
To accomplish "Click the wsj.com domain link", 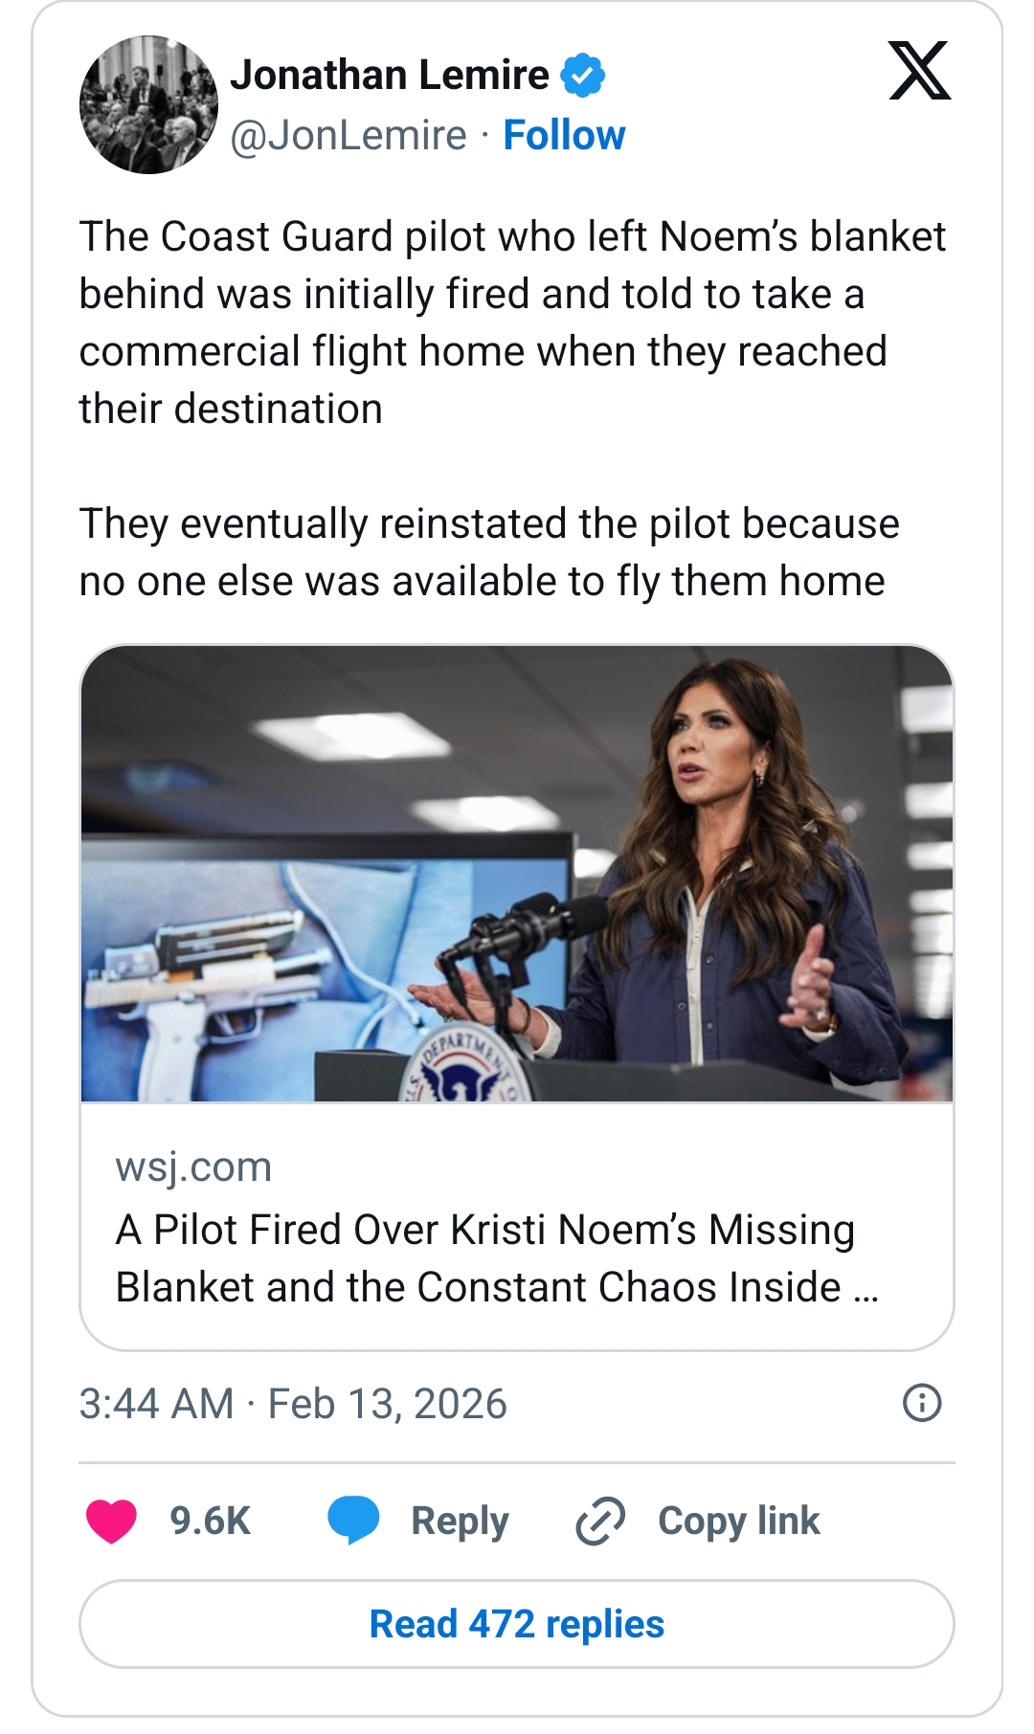I will (x=193, y=1167).
